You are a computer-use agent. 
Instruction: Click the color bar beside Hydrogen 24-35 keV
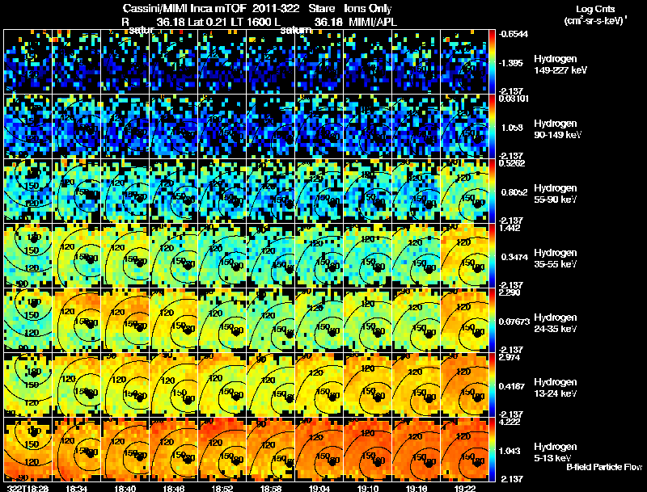(492, 320)
